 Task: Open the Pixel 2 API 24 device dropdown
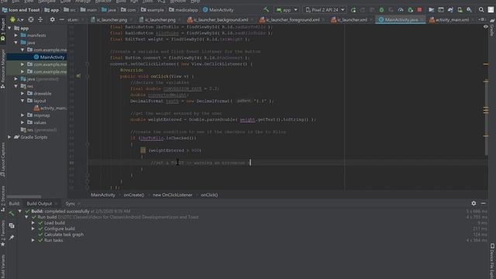325,10
